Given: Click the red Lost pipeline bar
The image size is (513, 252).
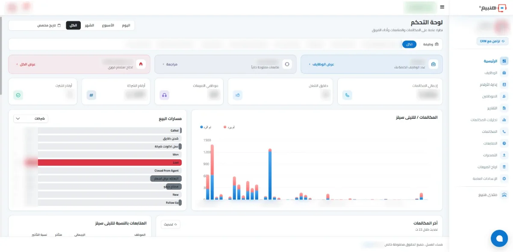Looking at the screenshot, I should click(x=110, y=163).
